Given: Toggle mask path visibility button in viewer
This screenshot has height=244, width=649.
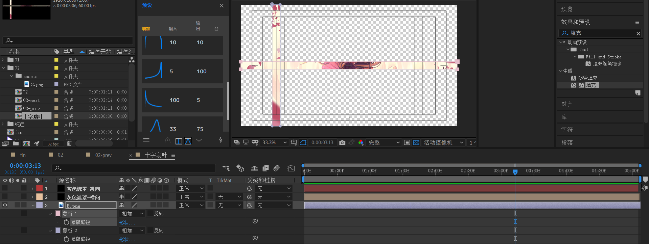Looking at the screenshot, I should tap(303, 142).
